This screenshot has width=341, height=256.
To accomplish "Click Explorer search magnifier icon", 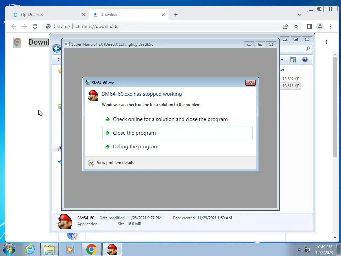I will 308,49.
